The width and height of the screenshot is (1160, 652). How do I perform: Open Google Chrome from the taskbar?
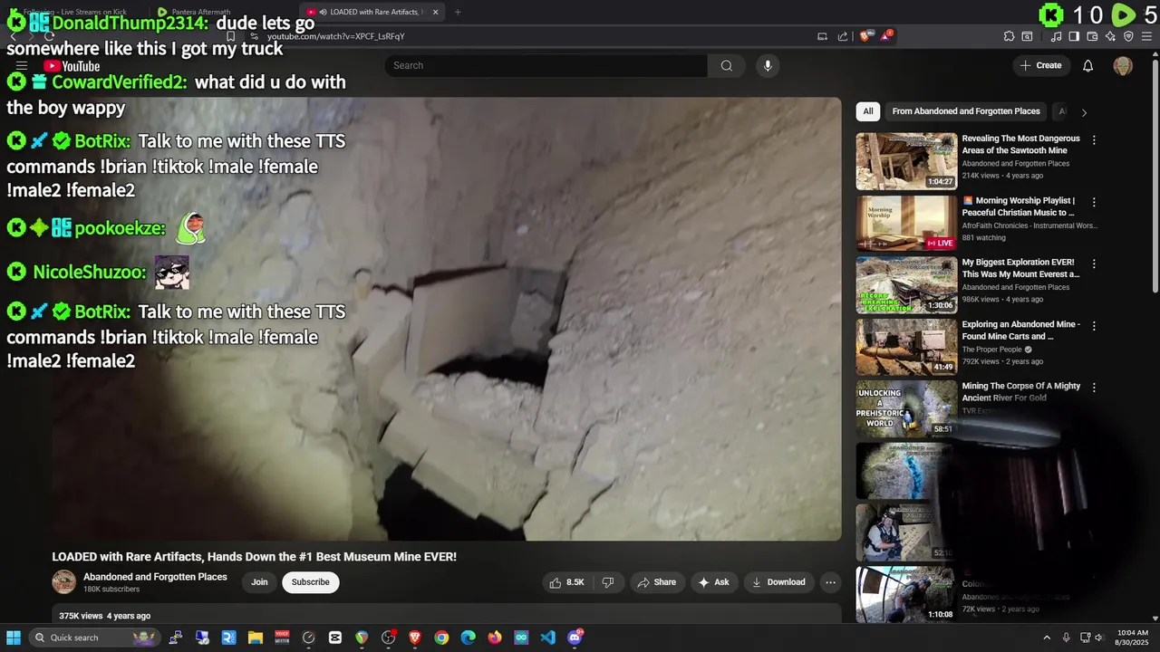pos(441,638)
